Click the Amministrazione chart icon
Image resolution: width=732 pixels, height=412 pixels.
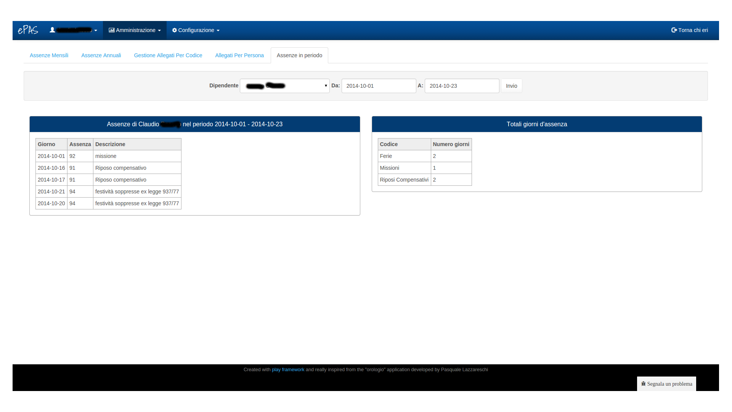[111, 30]
